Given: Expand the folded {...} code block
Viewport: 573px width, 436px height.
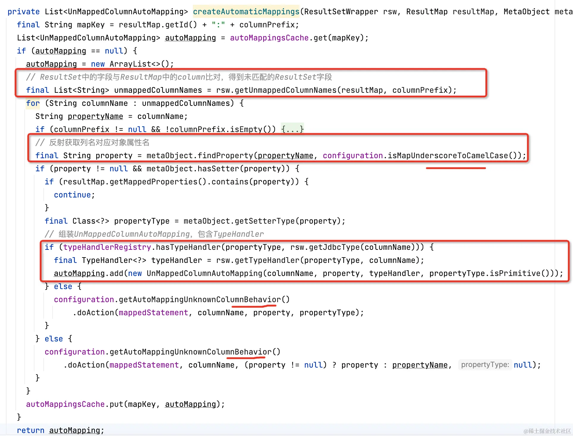Looking at the screenshot, I should pos(292,129).
